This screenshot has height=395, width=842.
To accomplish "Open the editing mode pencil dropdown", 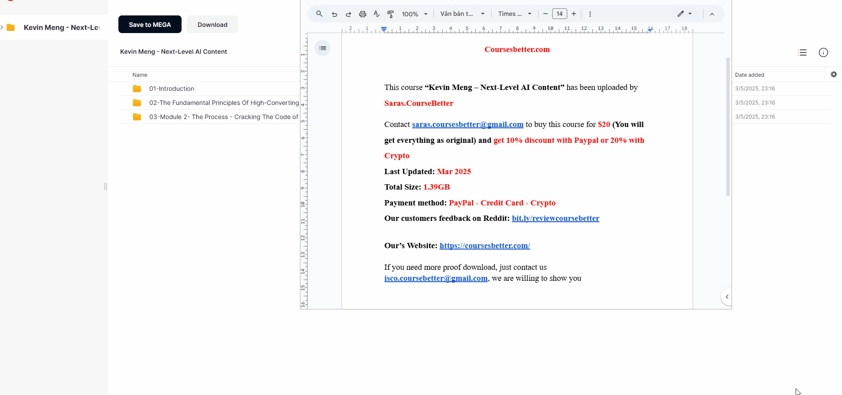I will (685, 14).
